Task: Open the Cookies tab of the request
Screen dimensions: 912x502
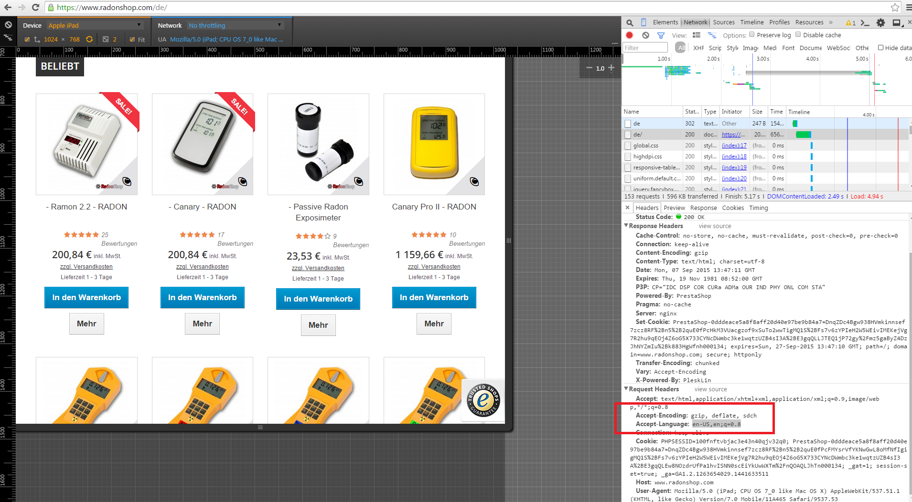Action: pos(733,208)
